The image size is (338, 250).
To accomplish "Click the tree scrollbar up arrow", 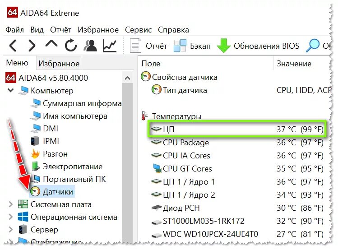I will (127, 78).
